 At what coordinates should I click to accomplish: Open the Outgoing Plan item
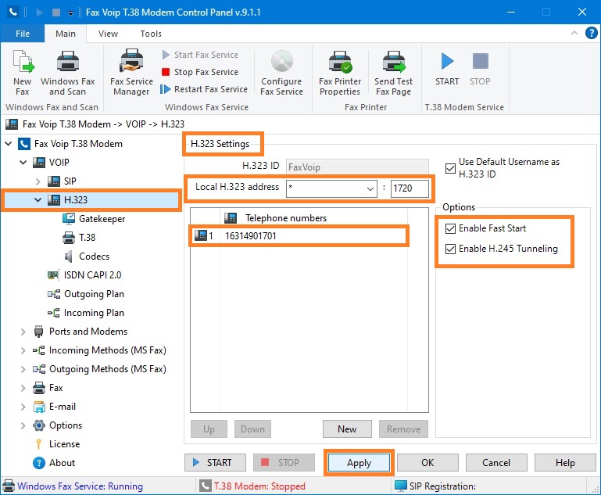point(94,294)
